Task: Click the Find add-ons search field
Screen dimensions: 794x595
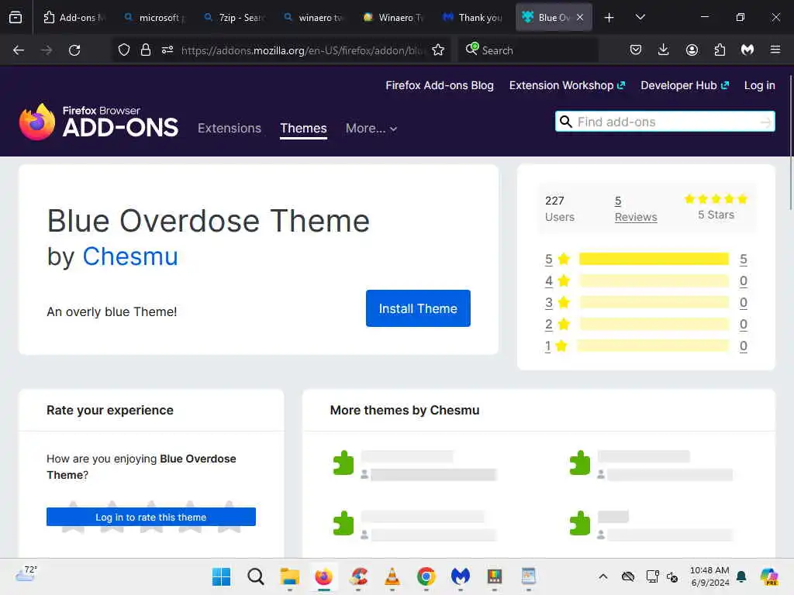Action: click(665, 122)
